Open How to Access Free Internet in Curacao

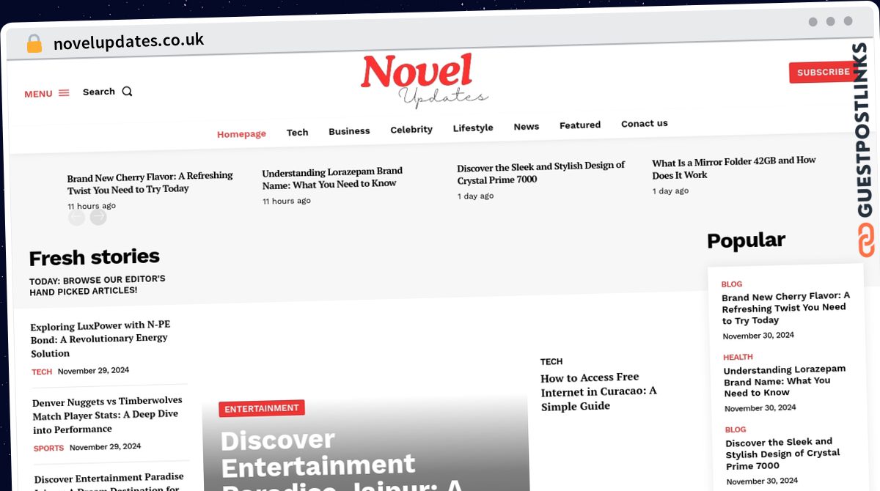(599, 391)
